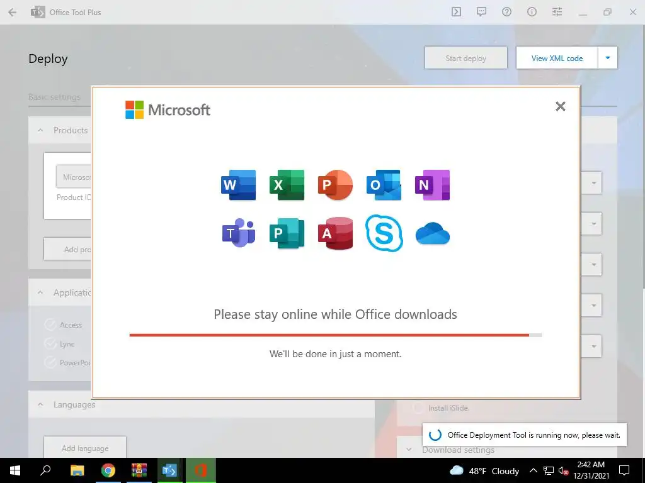Image resolution: width=645 pixels, height=483 pixels.
Task: Open the network icon in system tray
Action: [x=549, y=470]
